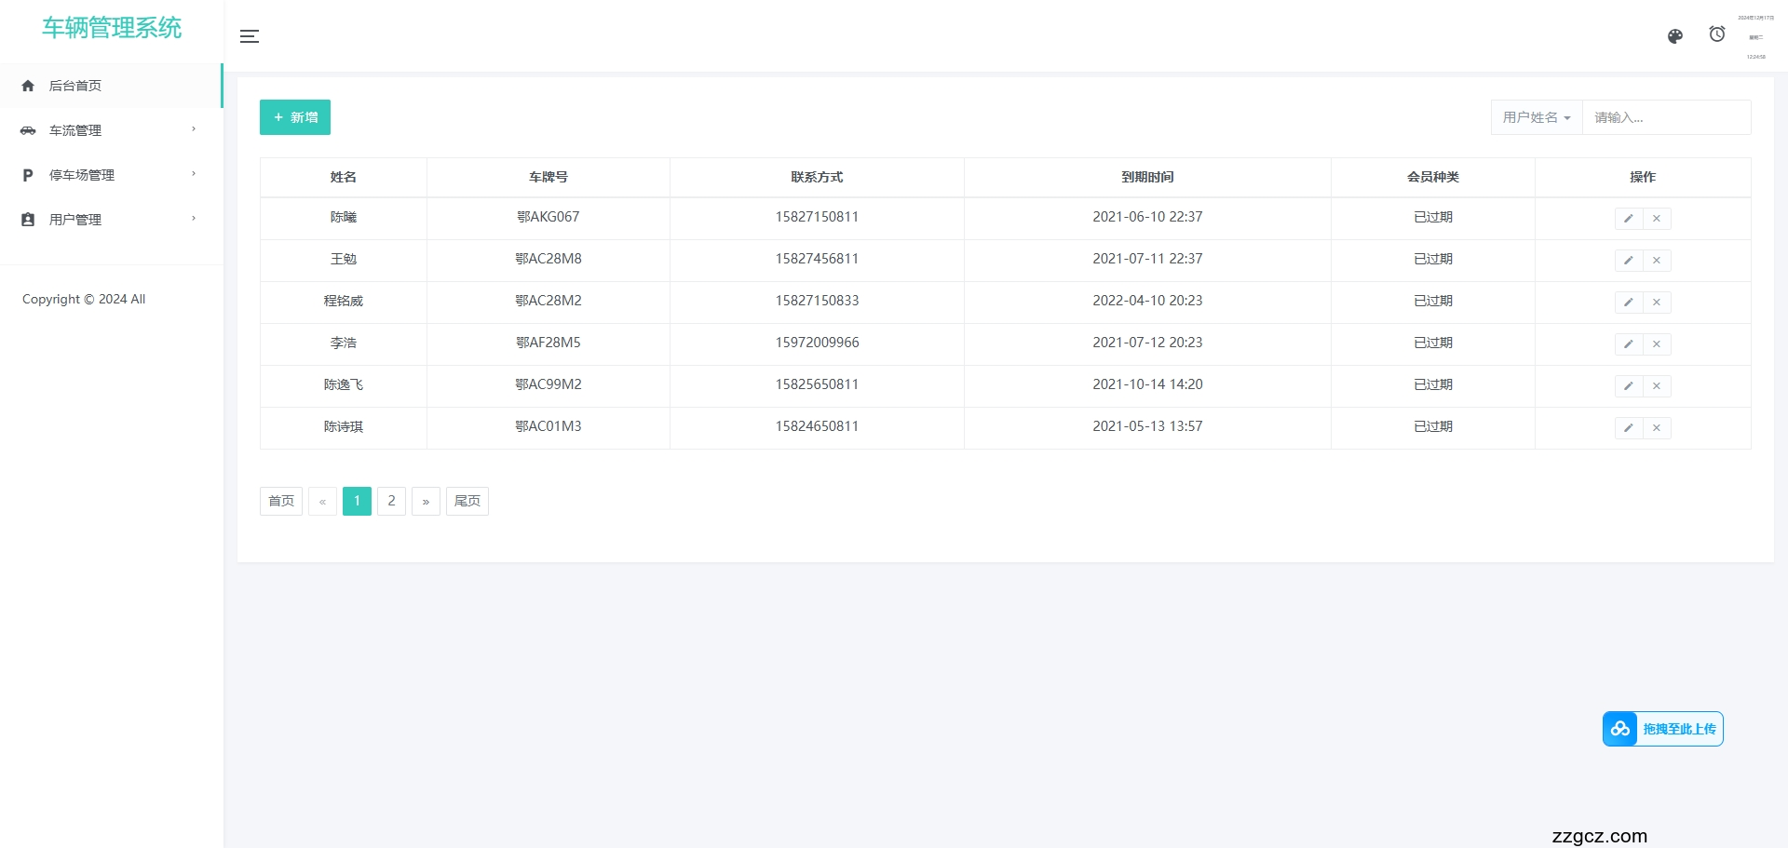Viewport: 1788px width, 848px height.
Task: Open the alarm clock icon in the top bar
Action: coord(1717,34)
